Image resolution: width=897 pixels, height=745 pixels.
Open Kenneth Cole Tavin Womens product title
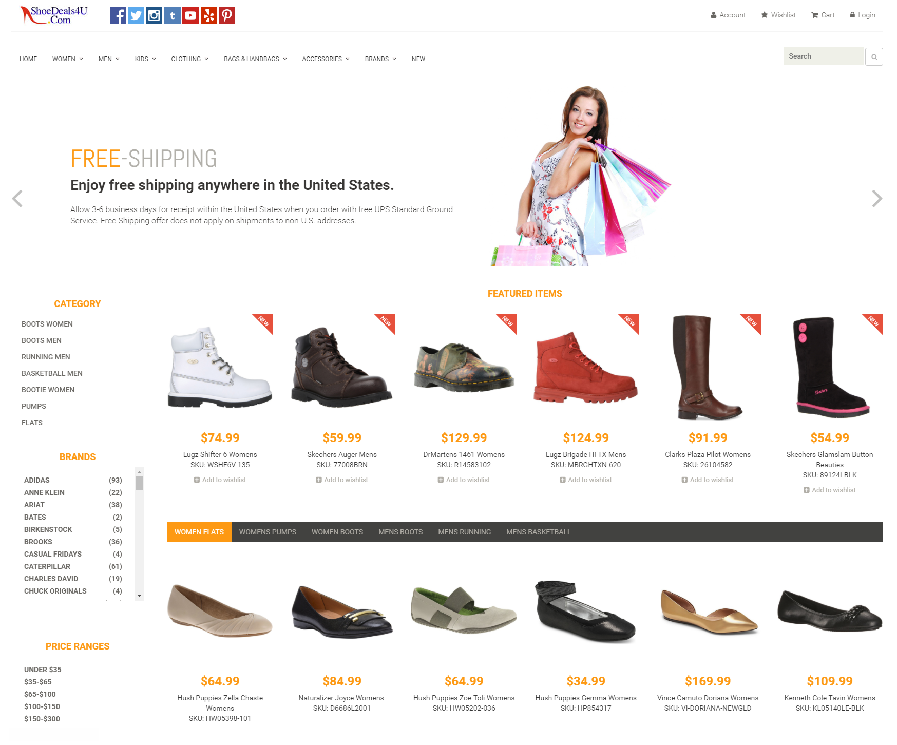pos(830,698)
